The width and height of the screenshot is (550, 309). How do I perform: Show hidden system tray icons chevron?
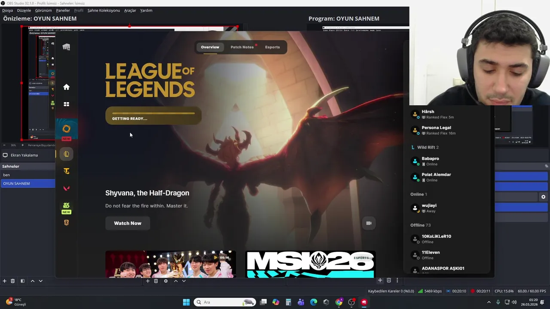[x=489, y=302]
